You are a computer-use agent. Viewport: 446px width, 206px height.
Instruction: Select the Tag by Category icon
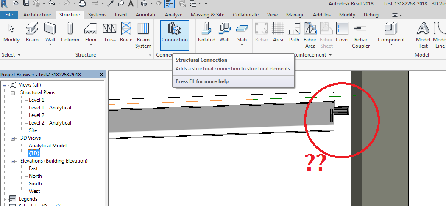[120, 3]
